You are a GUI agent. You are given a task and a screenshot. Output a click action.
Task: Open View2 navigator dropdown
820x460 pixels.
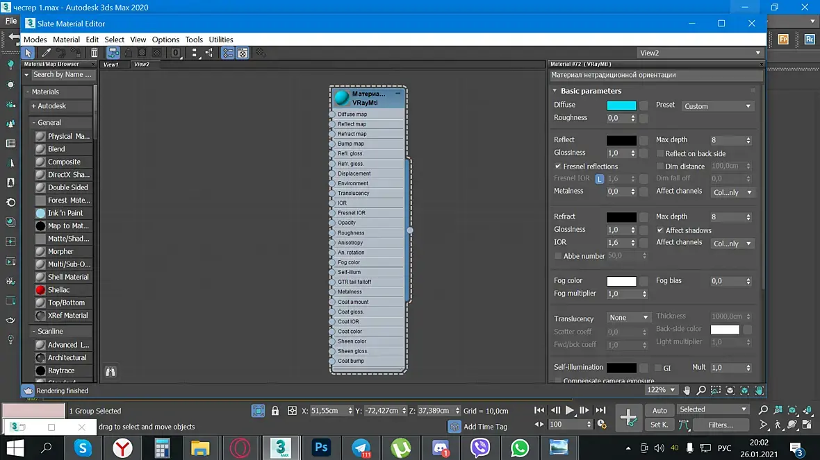point(700,53)
